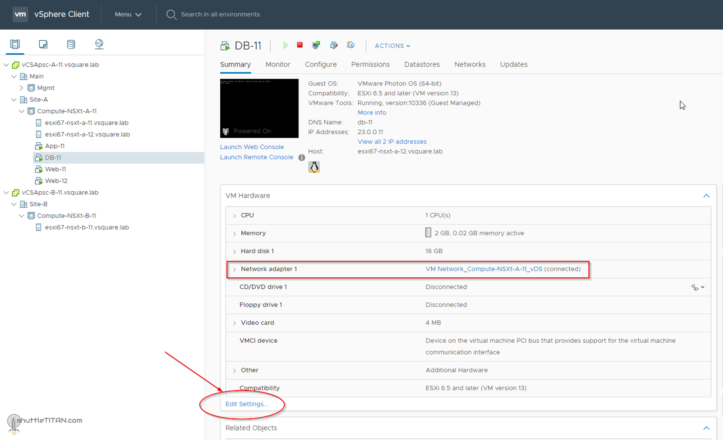723x440 pixels.
Task: Click the Edit Settings link
Action: click(247, 404)
